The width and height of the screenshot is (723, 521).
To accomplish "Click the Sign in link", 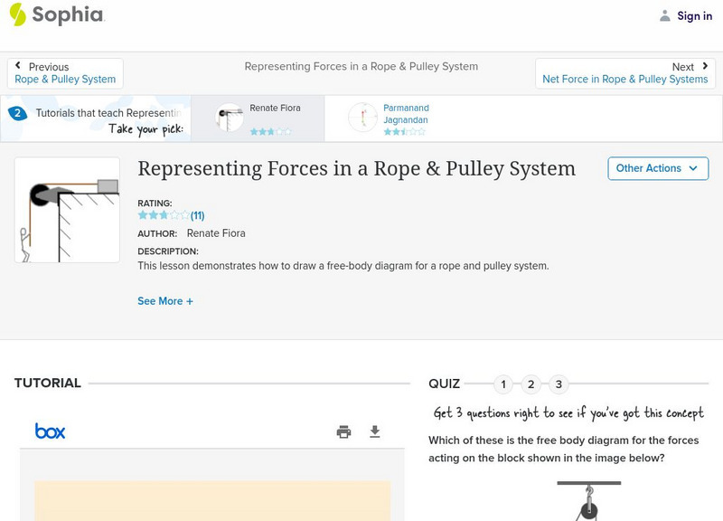I will 694,15.
